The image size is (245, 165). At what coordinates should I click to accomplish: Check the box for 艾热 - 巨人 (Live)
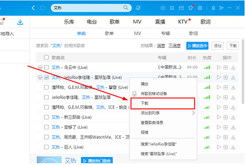(x=46, y=147)
